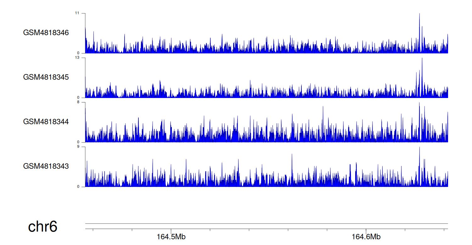Select the y-axis maximum value 8
Viewport: 472px width, 245px height.
point(78,102)
